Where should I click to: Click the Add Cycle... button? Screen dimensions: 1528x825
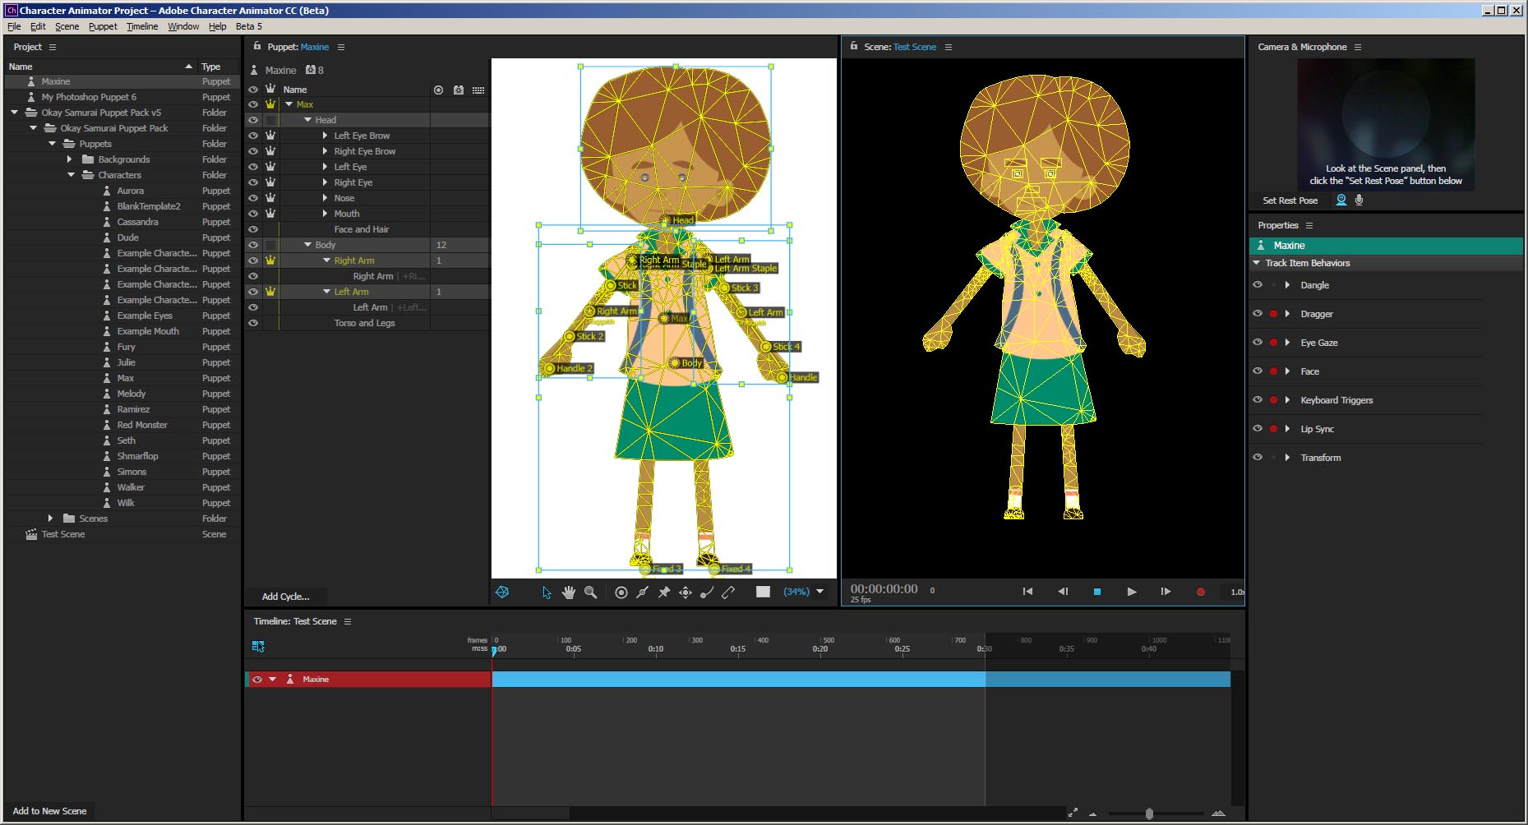point(285,597)
